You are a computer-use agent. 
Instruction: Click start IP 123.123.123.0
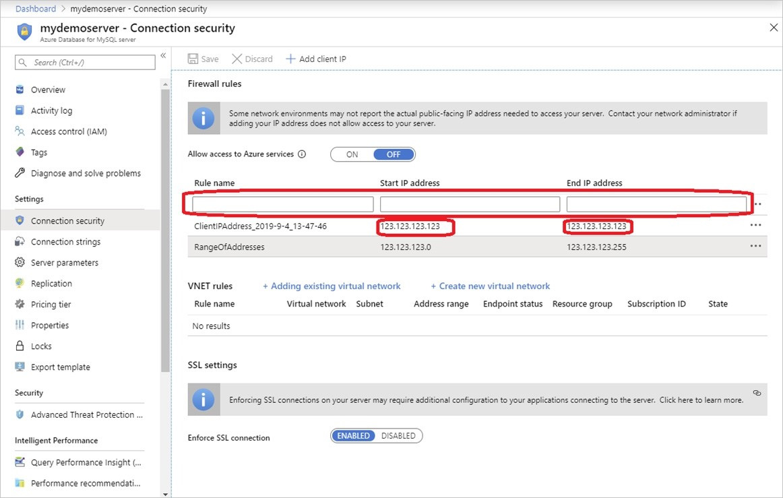click(406, 247)
